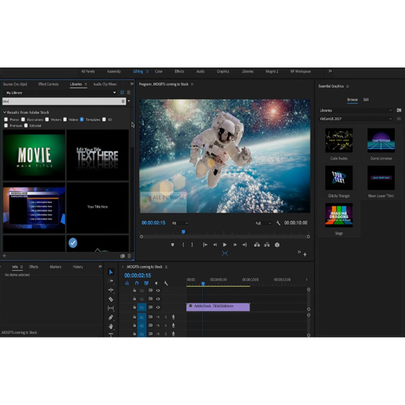Click the Add Marker button in Program monitor
Viewport: 405px width, 405px height.
[x=173, y=244]
